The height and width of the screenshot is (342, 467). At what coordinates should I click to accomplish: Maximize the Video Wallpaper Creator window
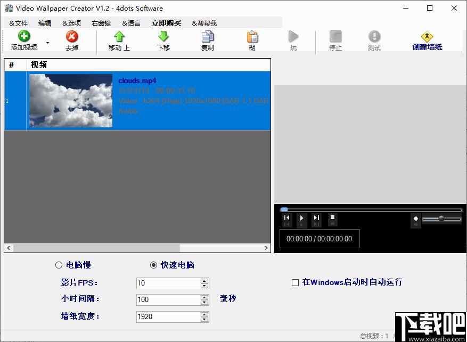pyautogui.click(x=430, y=8)
